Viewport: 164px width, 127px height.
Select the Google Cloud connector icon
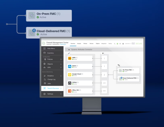pyautogui.click(x=70, y=75)
